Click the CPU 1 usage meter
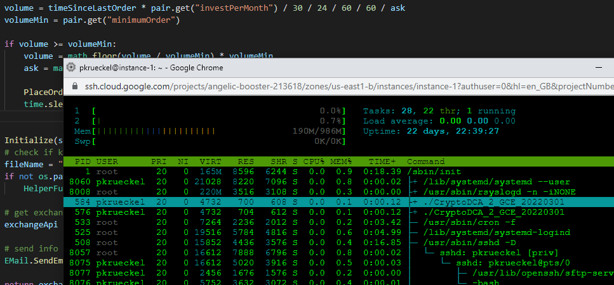Image resolution: width=614 pixels, height=285 pixels. (x=210, y=111)
